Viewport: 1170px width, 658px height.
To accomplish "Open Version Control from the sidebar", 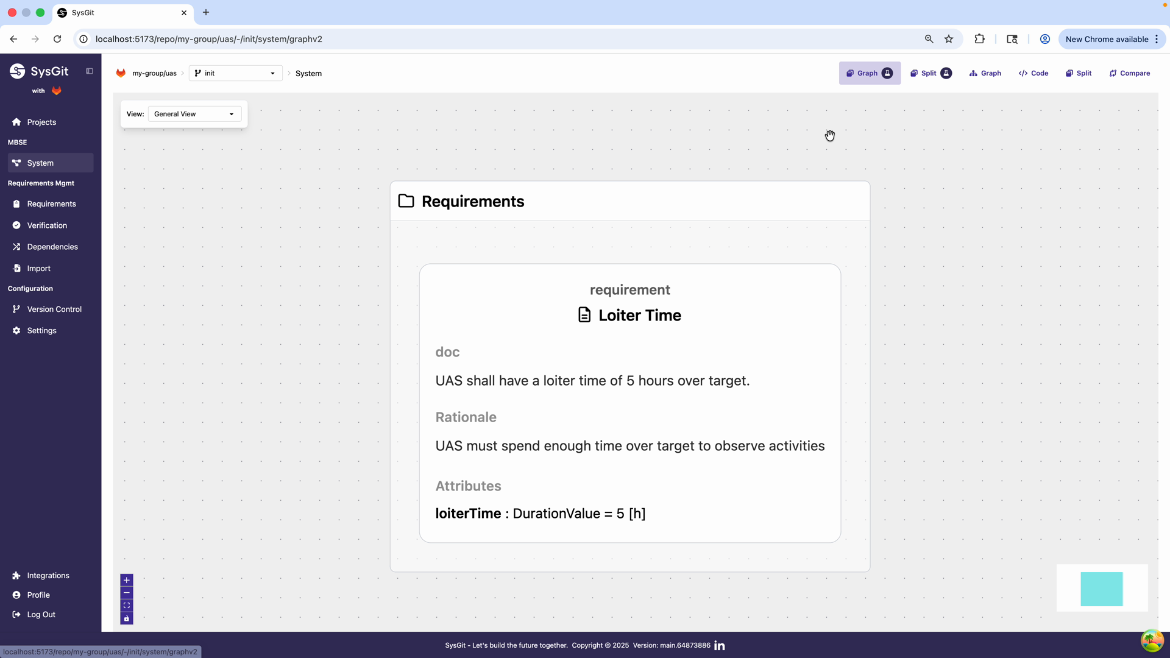I will point(54,309).
